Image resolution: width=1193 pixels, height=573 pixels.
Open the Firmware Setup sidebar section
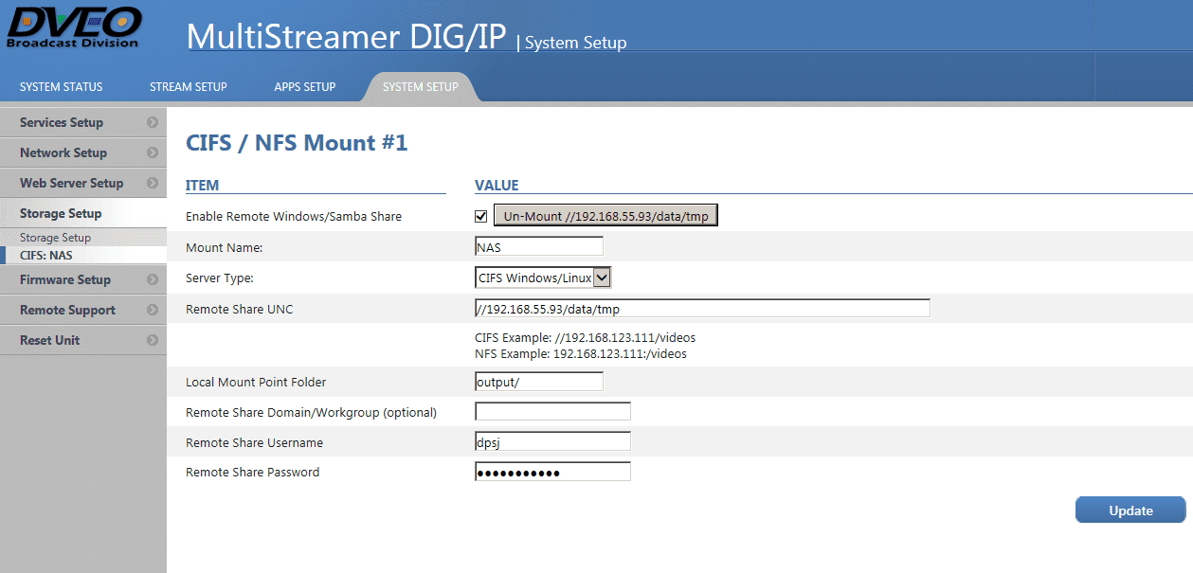click(83, 279)
